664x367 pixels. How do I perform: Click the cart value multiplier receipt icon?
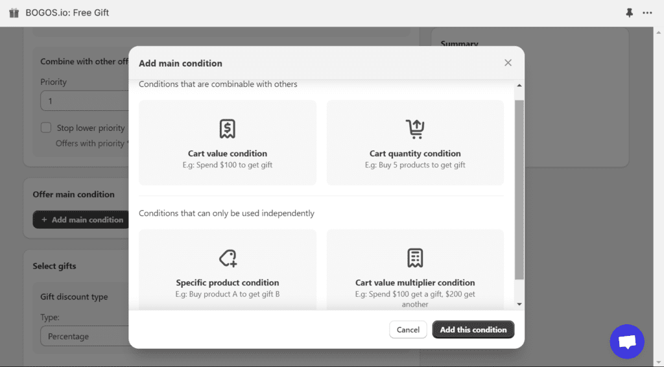[x=415, y=258]
